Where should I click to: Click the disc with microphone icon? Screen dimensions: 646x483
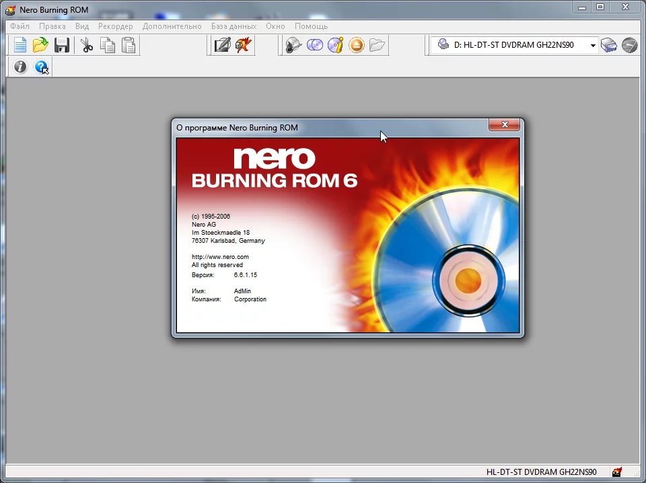(293, 45)
